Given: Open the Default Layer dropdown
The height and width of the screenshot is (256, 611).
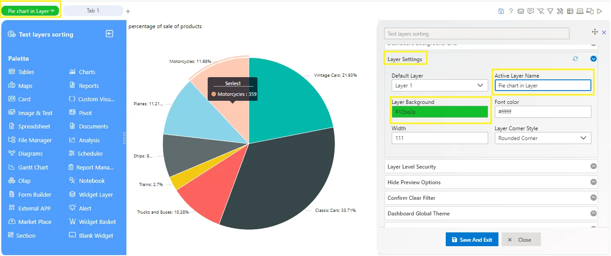Looking at the screenshot, I should pos(440,85).
